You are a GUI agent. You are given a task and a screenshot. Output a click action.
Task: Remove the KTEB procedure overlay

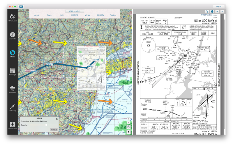click(x=54, y=130)
